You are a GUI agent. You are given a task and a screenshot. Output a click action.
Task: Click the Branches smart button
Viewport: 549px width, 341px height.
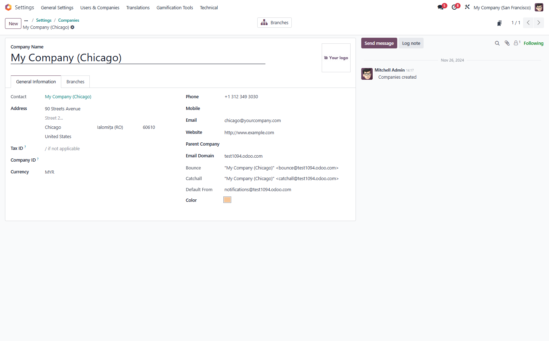[x=274, y=23]
